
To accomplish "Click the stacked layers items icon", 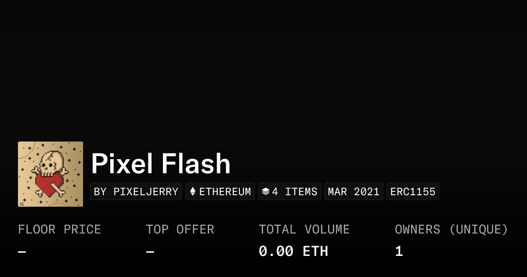I will click(x=265, y=192).
